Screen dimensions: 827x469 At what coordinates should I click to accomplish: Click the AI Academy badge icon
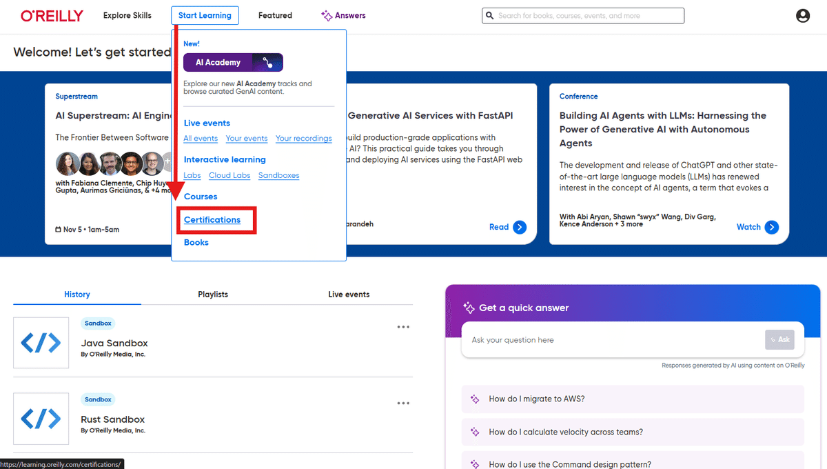[x=269, y=62]
